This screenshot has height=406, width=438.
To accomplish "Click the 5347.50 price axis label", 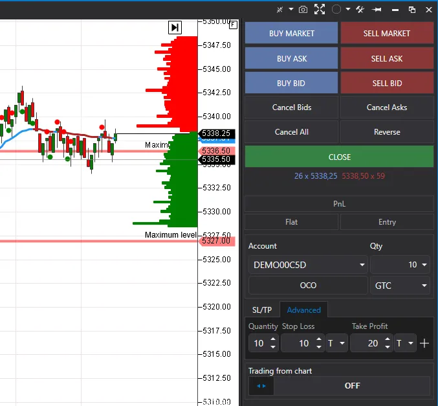I will (x=217, y=45).
